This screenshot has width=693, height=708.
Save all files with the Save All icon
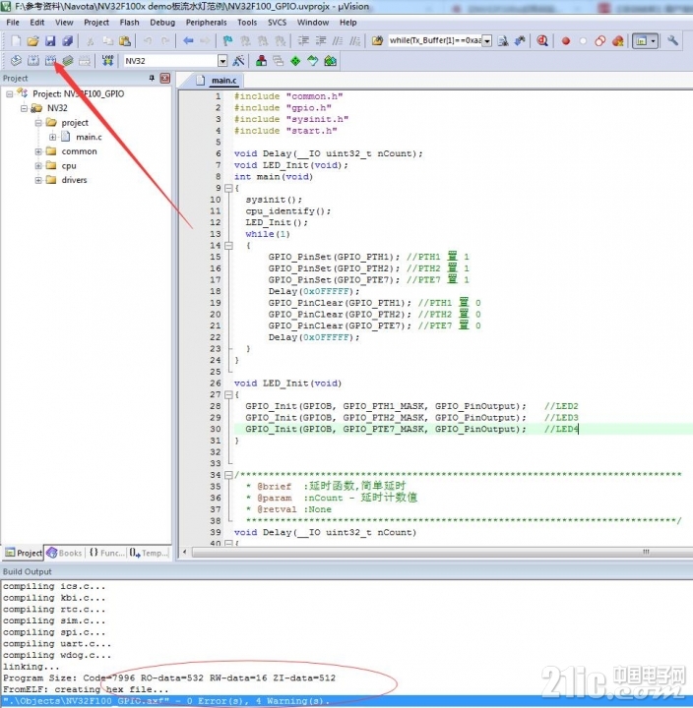coord(67,40)
